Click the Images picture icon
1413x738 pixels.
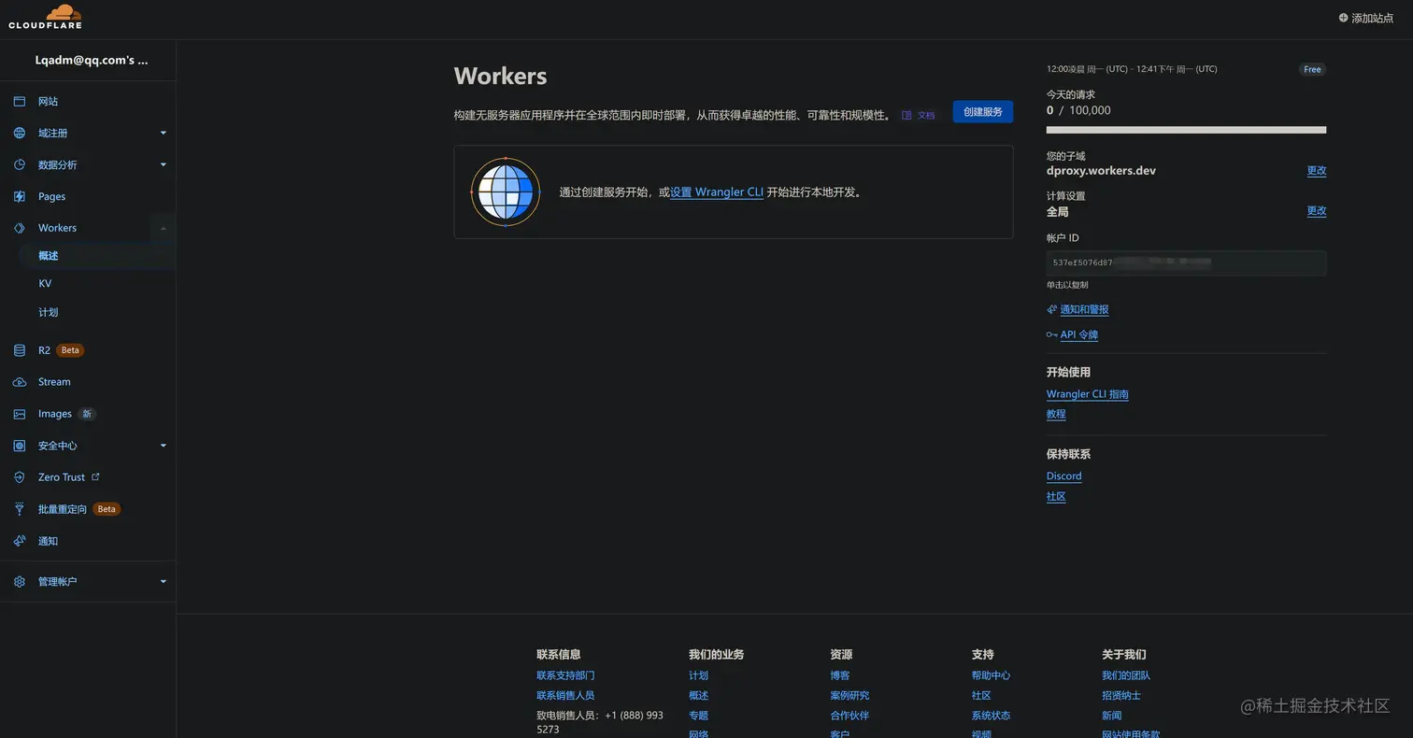[x=19, y=414]
